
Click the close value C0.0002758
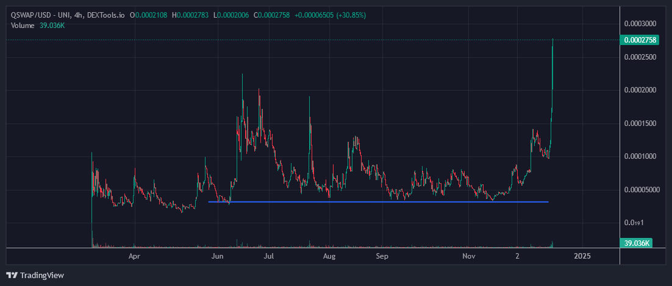point(272,15)
